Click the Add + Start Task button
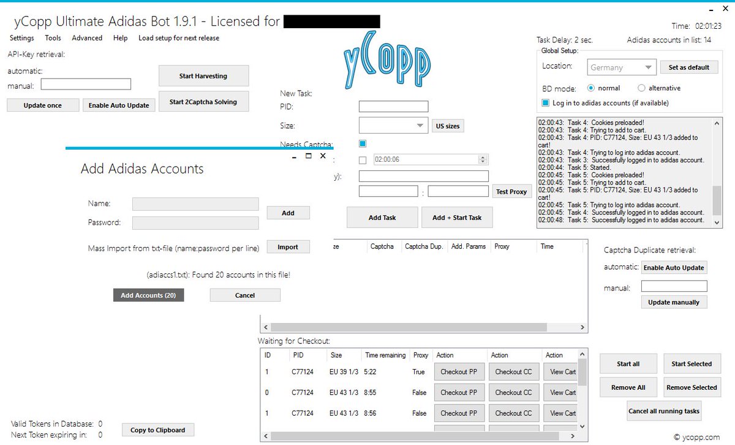Image resolution: width=735 pixels, height=445 pixels. [457, 218]
